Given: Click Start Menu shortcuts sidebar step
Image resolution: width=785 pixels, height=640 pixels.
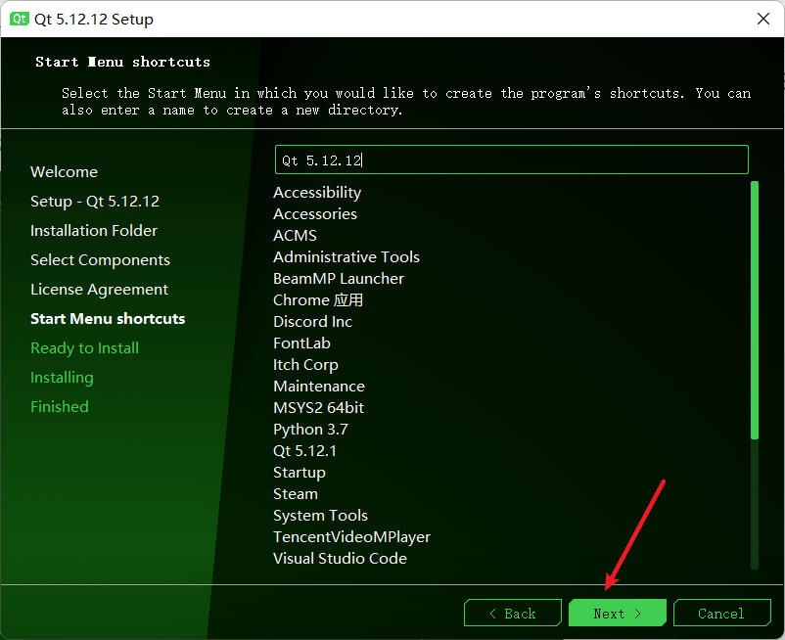Looking at the screenshot, I should tap(108, 319).
